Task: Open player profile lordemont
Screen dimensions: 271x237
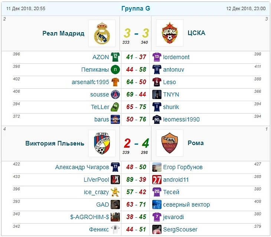Action: (x=176, y=57)
